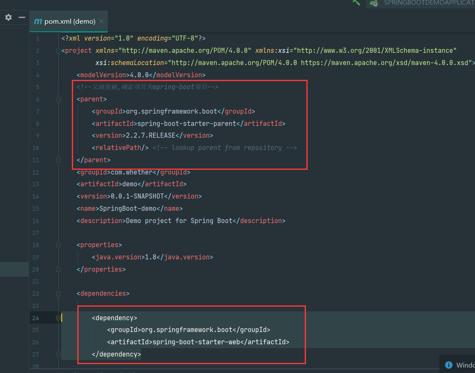This screenshot has width=475, height=373.
Task: Close the pom.xml (demo) tab
Action: point(101,21)
